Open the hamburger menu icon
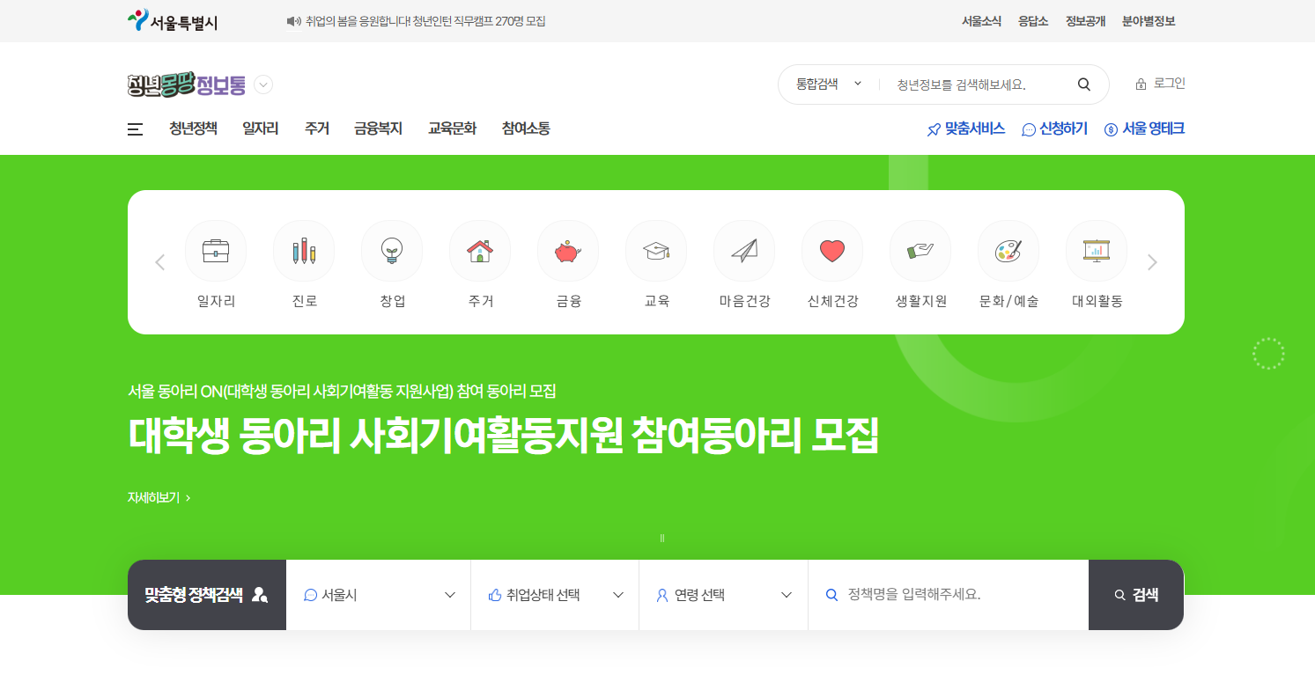Image resolution: width=1315 pixels, height=697 pixels. [x=134, y=128]
